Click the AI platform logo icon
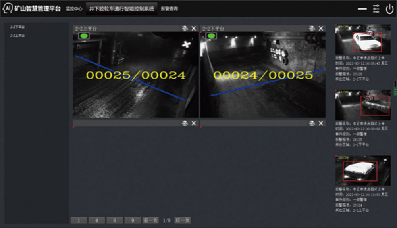This screenshot has height=228, width=397. (8, 8)
